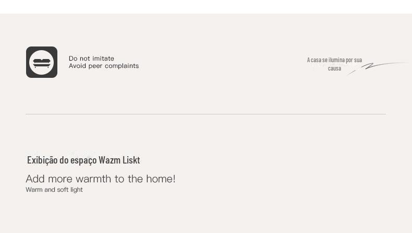Image resolution: width=412 pixels, height=233 pixels.
Task: Click the sofa furniture icon
Action: point(42,62)
